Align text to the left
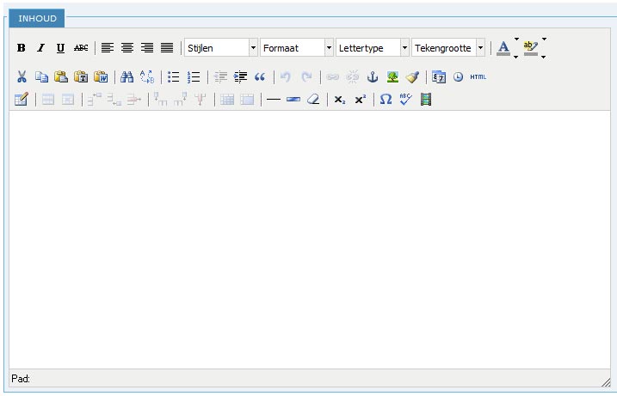The height and width of the screenshot is (396, 617). 107,48
